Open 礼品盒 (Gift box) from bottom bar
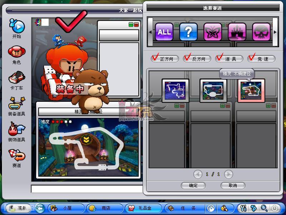The width and height of the screenshot is (286, 215). pyautogui.click(x=143, y=208)
